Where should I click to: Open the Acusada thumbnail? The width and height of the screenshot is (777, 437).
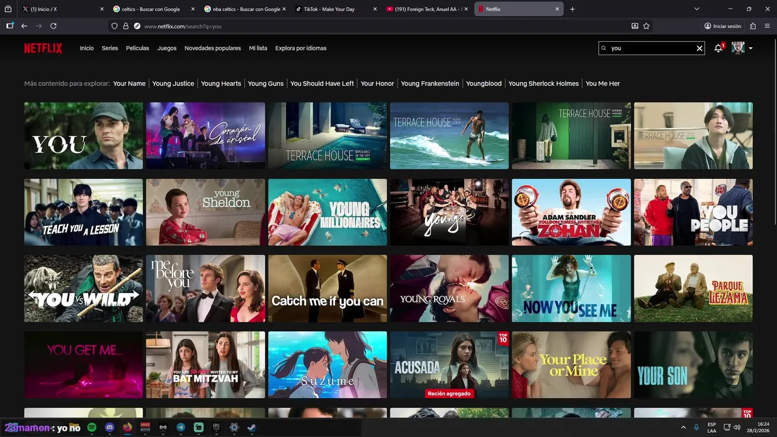pos(449,365)
